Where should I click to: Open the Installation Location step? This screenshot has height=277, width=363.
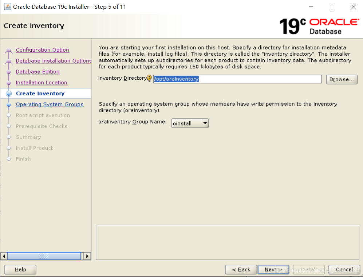(x=42, y=83)
